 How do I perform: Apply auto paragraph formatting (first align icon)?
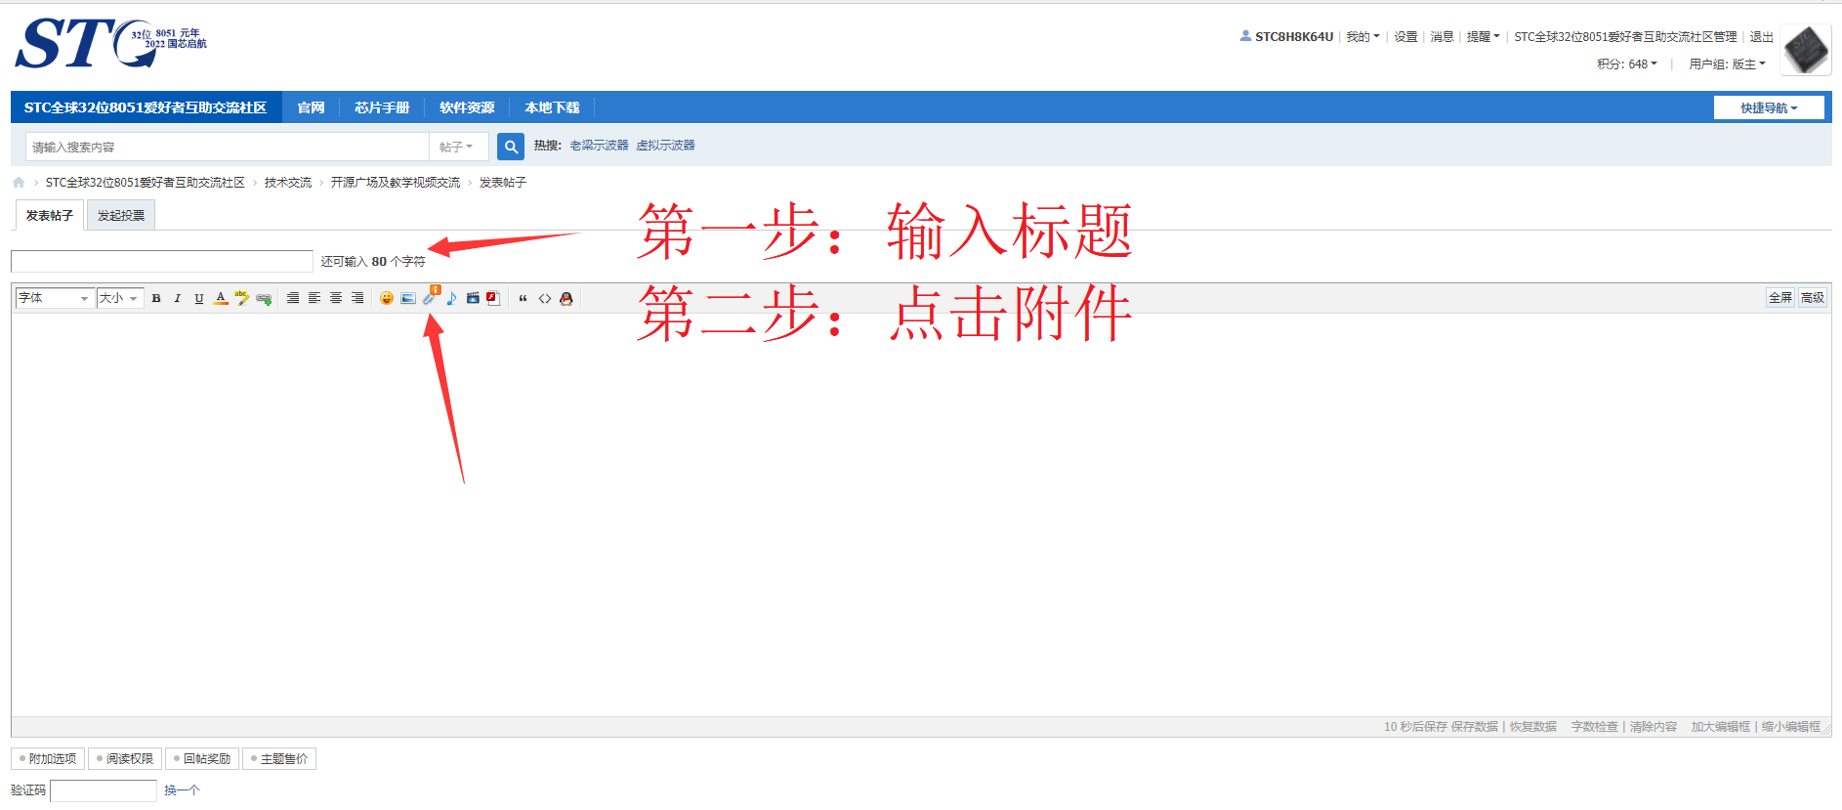[293, 298]
